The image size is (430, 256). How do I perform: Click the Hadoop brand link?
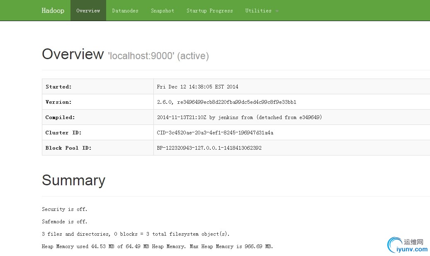coord(53,10)
